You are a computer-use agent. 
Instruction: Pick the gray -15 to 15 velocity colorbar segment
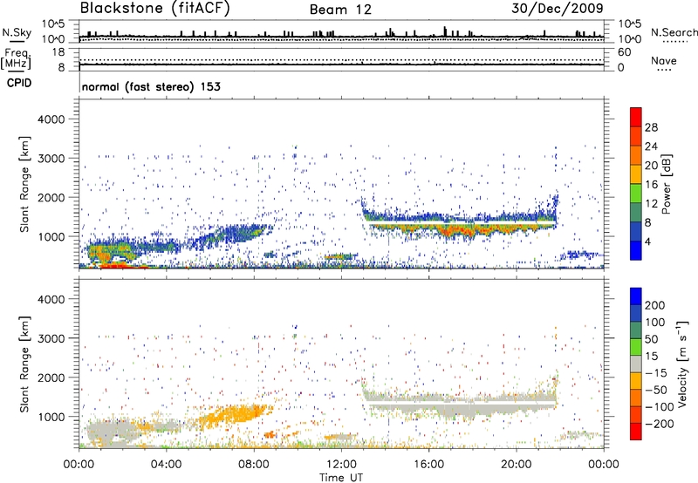[636, 364]
